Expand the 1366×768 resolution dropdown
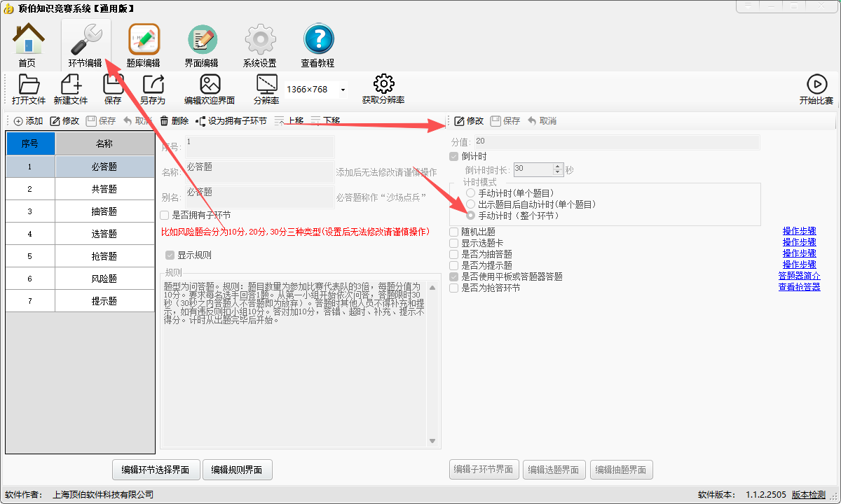 [x=343, y=90]
